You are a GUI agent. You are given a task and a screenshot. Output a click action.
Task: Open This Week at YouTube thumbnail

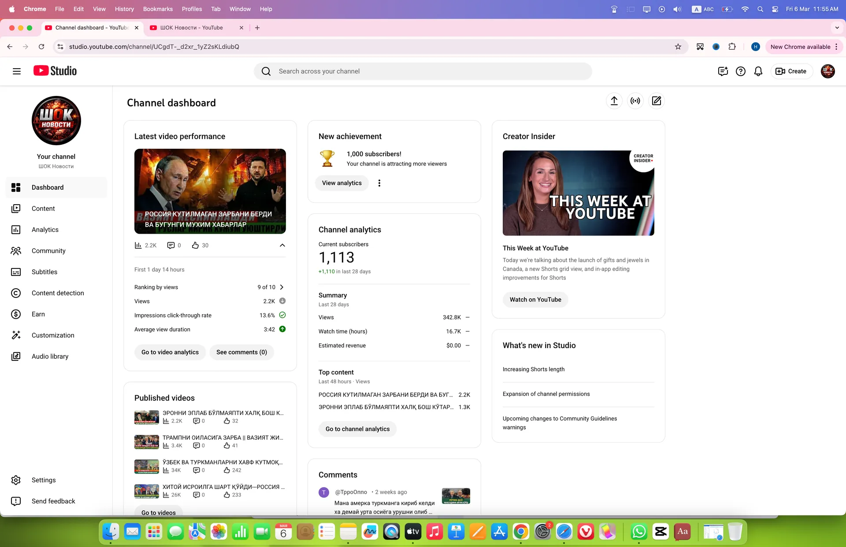tap(579, 193)
